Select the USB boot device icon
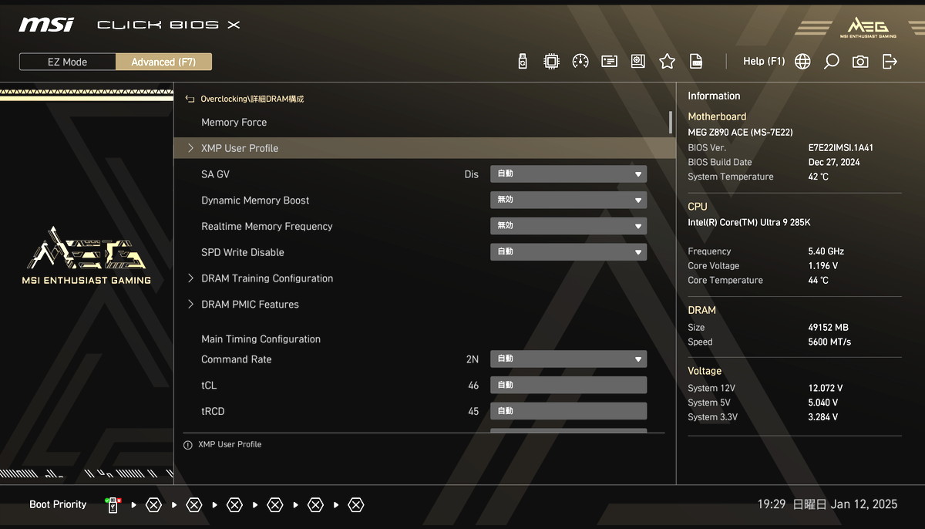This screenshot has height=529, width=925. pyautogui.click(x=113, y=506)
